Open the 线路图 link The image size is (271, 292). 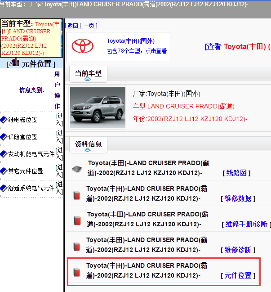point(236,173)
